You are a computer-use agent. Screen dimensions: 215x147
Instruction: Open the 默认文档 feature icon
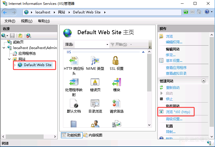coord(74,103)
